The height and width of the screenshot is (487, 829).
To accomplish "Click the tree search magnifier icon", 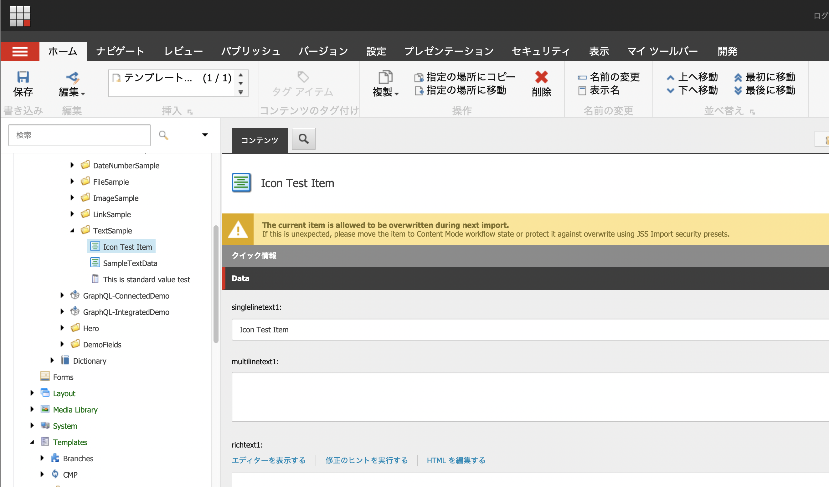I will (x=163, y=135).
